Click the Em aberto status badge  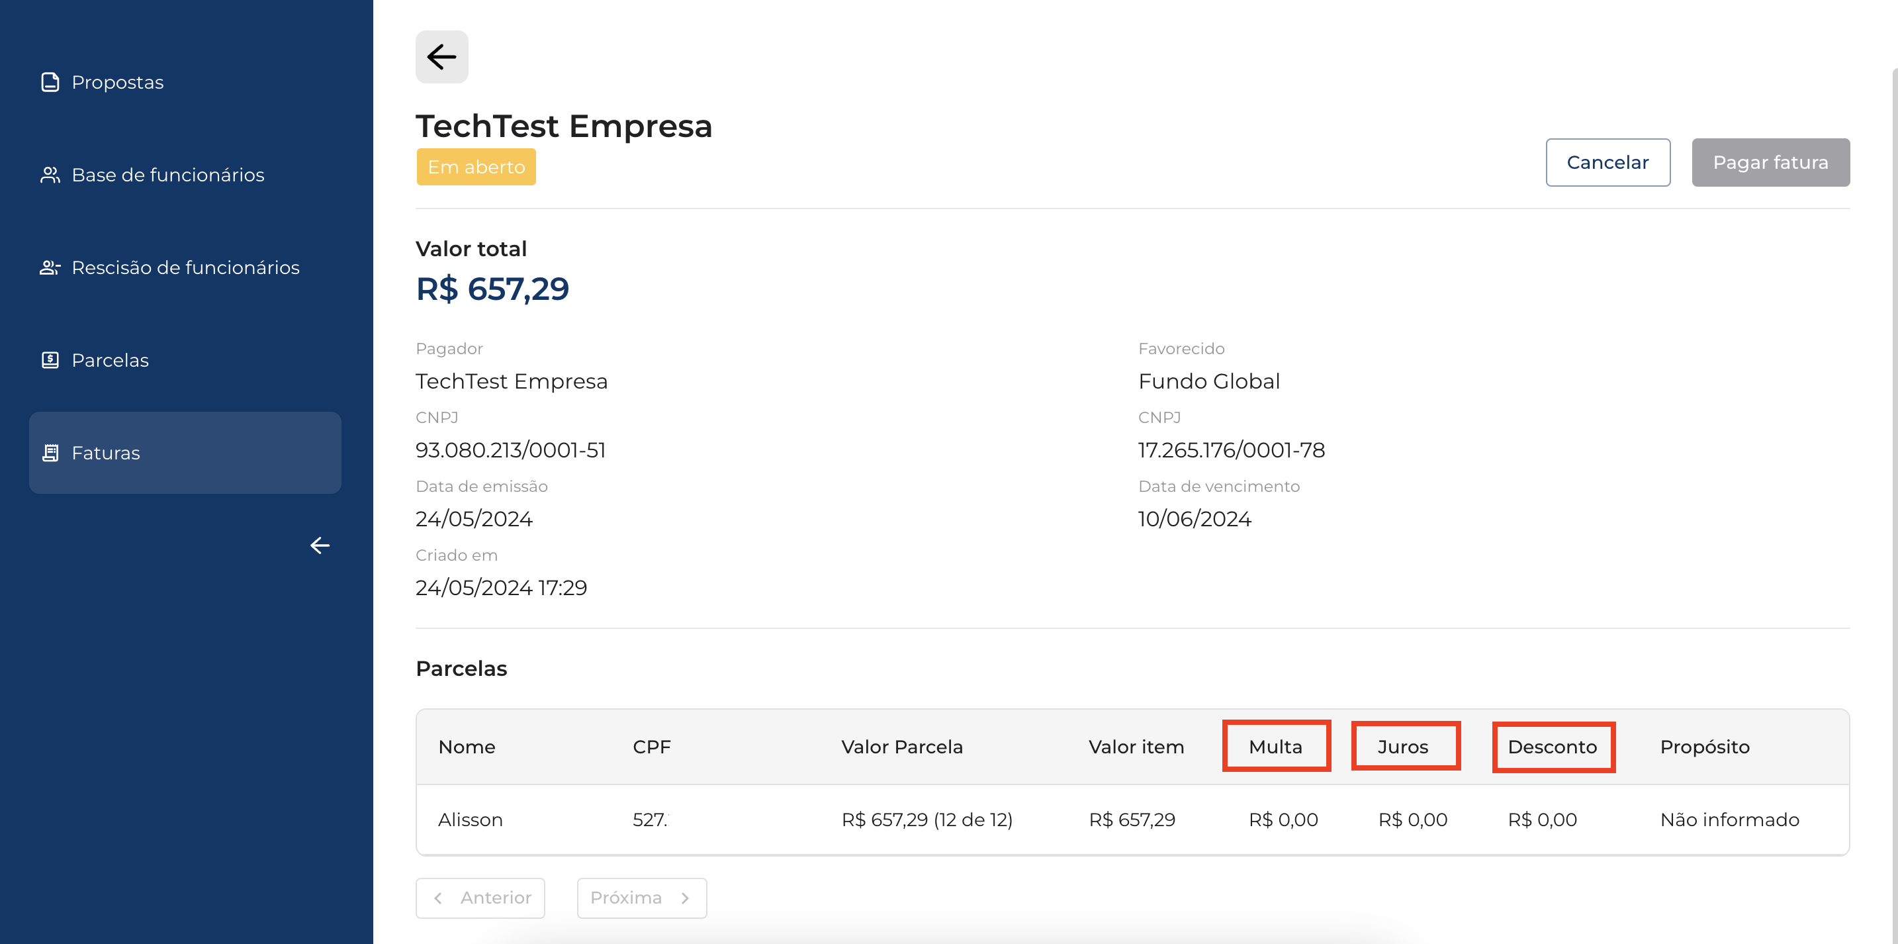tap(476, 167)
